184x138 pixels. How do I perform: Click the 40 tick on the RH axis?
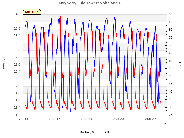point(170,91)
